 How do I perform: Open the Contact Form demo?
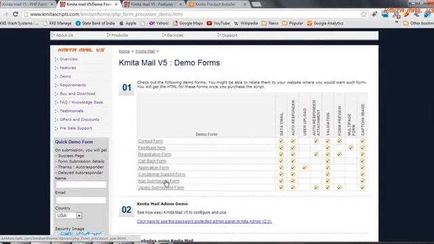tap(151, 141)
